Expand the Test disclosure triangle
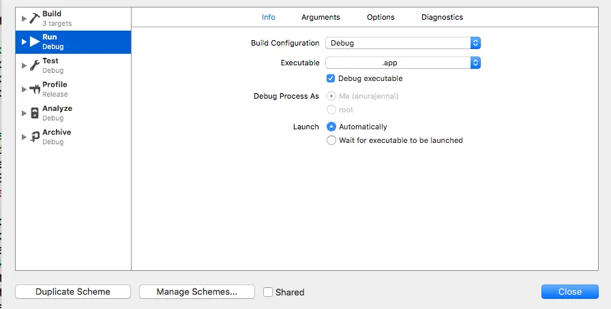 [x=24, y=66]
